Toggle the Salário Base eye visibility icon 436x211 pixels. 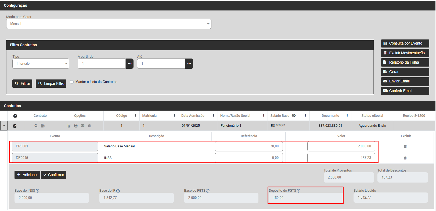pyautogui.click(x=294, y=116)
